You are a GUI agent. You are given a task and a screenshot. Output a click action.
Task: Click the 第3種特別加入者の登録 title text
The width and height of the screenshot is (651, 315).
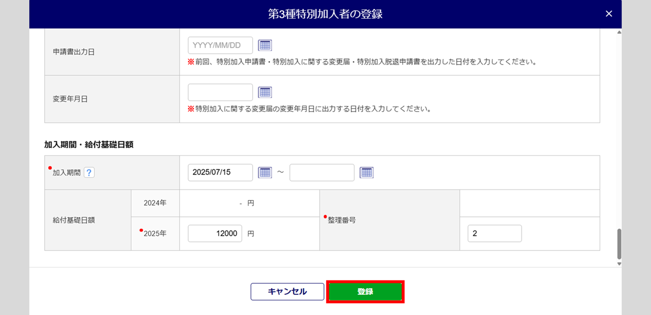pyautogui.click(x=325, y=14)
